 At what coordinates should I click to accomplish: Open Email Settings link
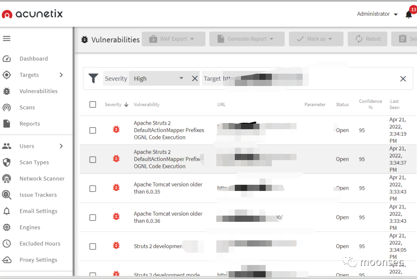pos(39,211)
